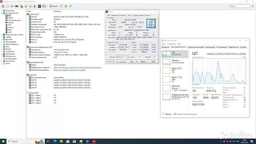The width and height of the screenshot is (256, 144).
Task: Click the Tools button in CPU-Z
Action: tap(132, 62)
